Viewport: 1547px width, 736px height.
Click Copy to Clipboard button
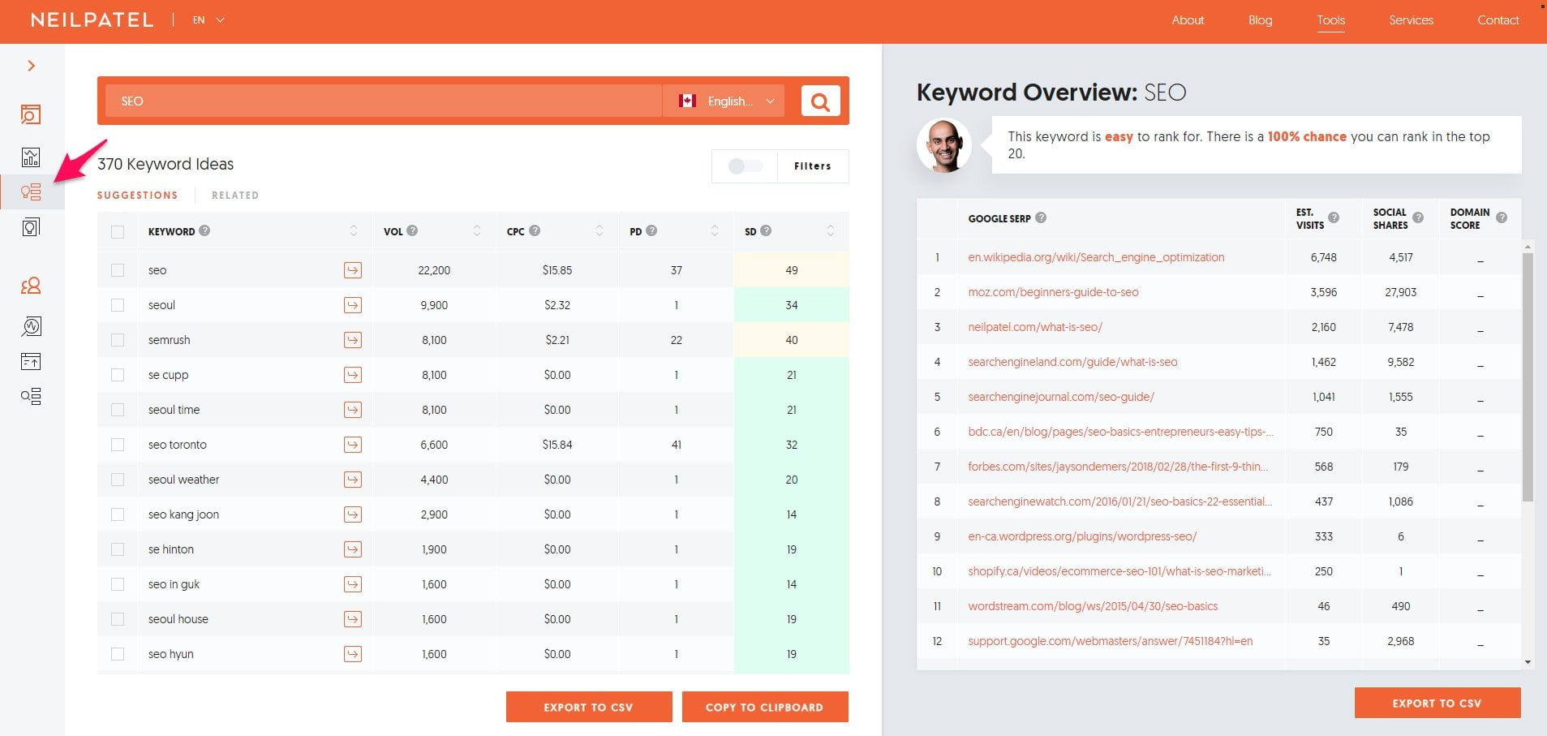click(x=765, y=707)
